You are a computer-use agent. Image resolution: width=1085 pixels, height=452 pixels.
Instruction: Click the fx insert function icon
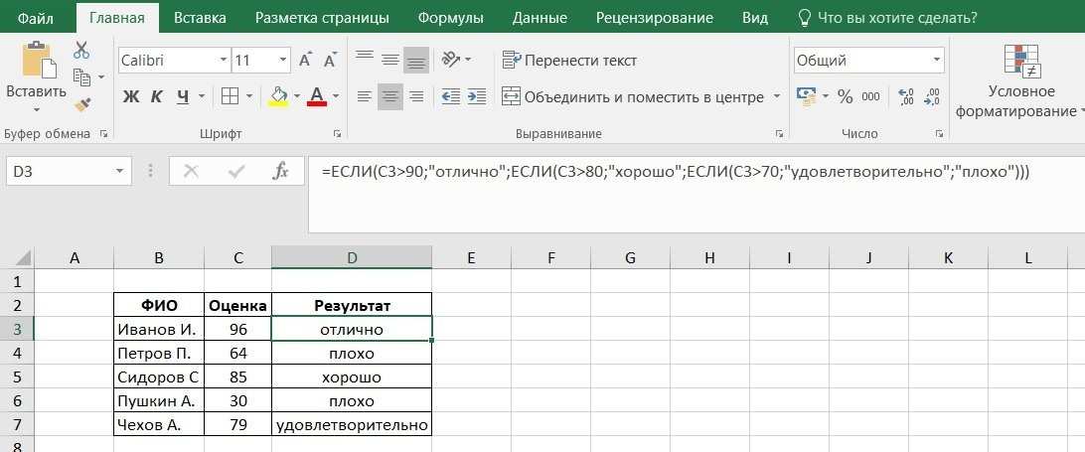280,171
